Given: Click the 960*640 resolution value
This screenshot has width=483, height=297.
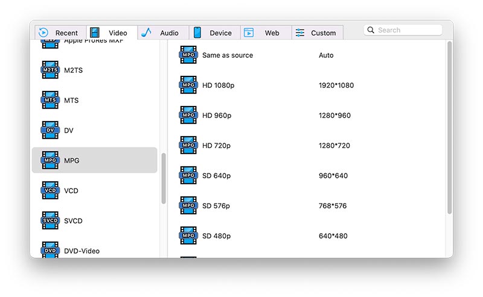Looking at the screenshot, I should [333, 175].
